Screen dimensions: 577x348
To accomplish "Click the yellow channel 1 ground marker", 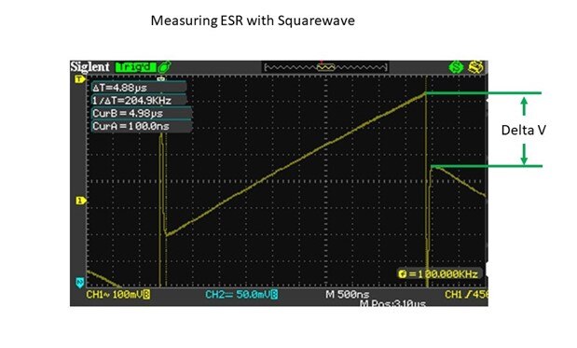I will [80, 201].
